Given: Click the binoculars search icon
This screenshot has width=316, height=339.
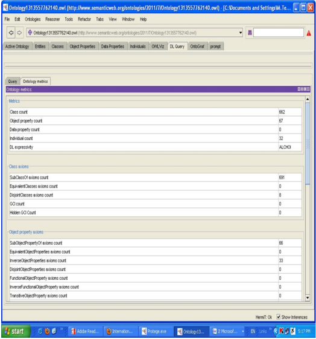Looking at the screenshot, I should tap(250, 33).
